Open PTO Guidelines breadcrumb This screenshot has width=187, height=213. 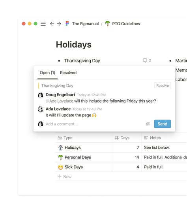tap(126, 24)
